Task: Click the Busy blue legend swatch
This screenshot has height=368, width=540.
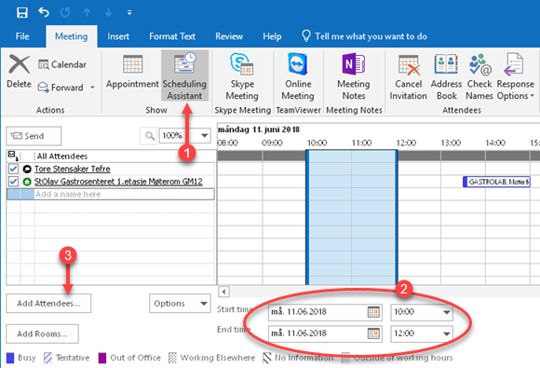Action: click(10, 358)
